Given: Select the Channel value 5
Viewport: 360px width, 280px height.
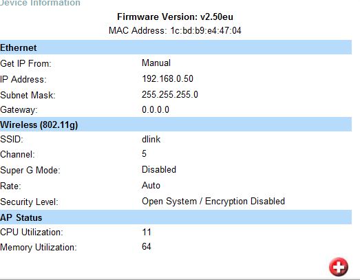Looking at the screenshot, I should point(144,153).
